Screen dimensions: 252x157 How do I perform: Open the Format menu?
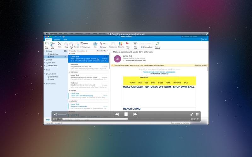click(x=88, y=34)
